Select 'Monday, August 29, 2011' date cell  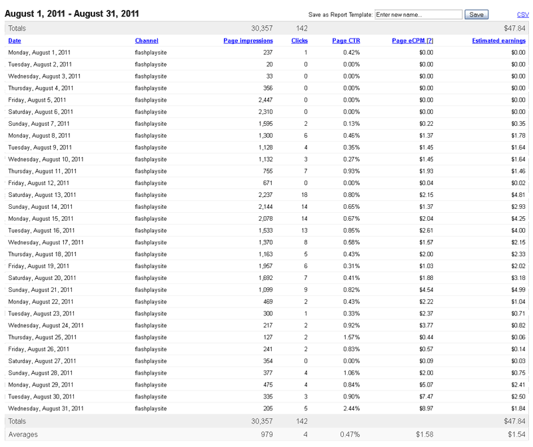(41, 384)
